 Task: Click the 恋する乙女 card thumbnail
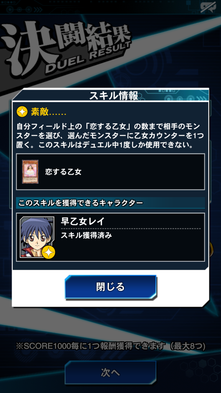[28, 172]
